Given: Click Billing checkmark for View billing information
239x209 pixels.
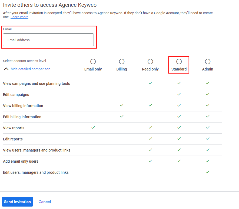Looking at the screenshot, I should click(122, 105).
